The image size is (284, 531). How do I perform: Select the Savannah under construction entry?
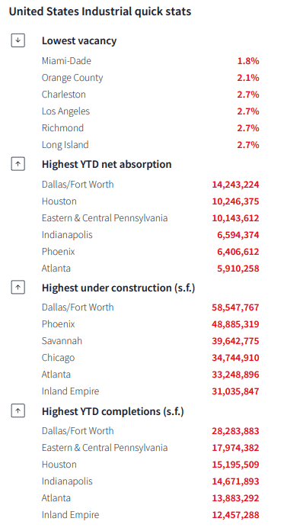(62, 341)
